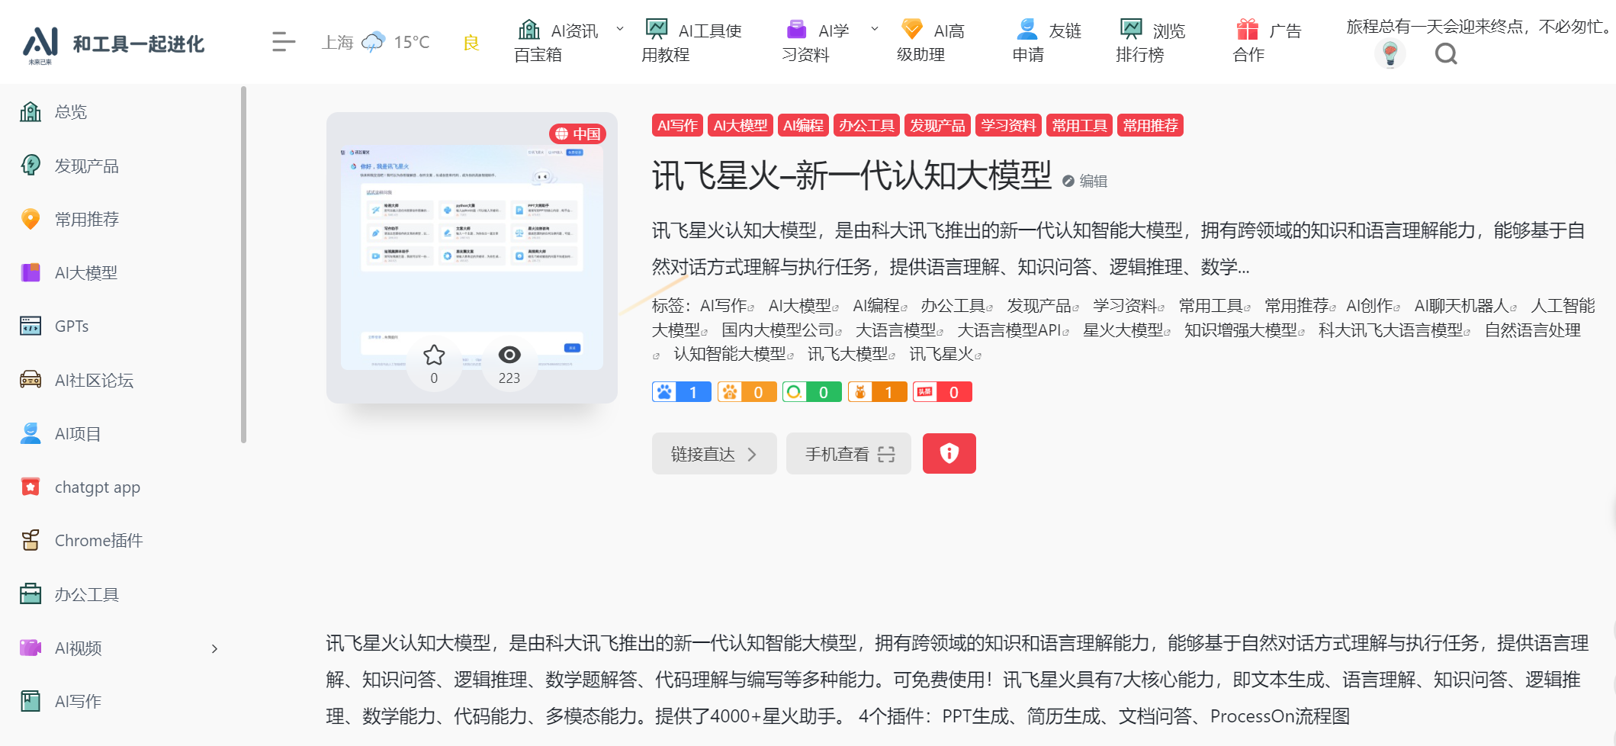1616x746 pixels.
Task: Expand the AI视频 submenu chevron
Action: click(x=214, y=648)
